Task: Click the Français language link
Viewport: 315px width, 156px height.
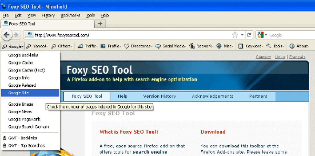Action: coord(297,57)
